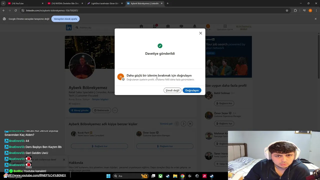Open the media control icon in the toolbar

304,10
